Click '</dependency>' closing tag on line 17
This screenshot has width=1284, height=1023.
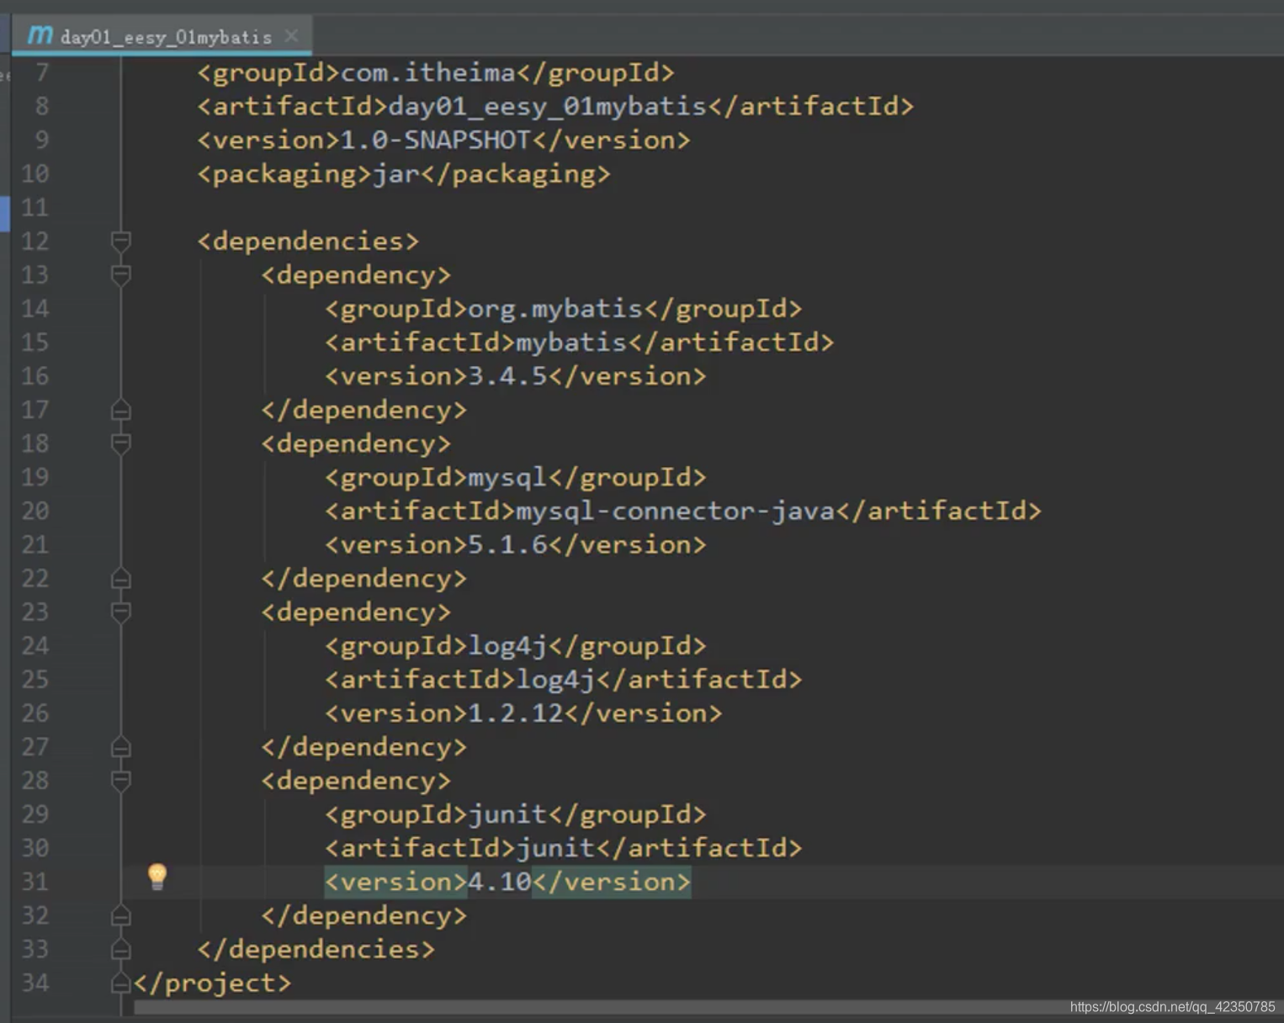tap(363, 410)
